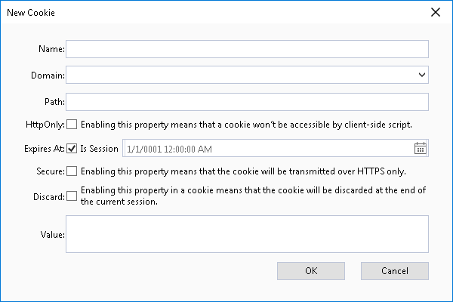Close the New Cookie dialog
The image size is (453, 302).
coord(435,12)
